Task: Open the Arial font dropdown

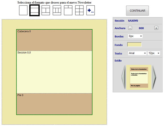Action: (x=137, y=53)
